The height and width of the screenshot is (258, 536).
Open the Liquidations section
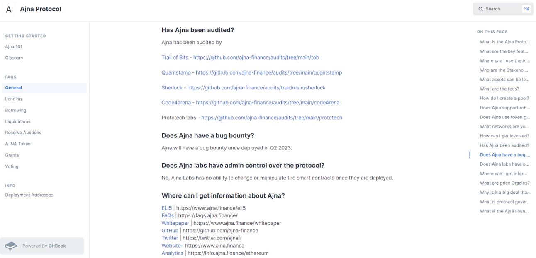point(18,121)
